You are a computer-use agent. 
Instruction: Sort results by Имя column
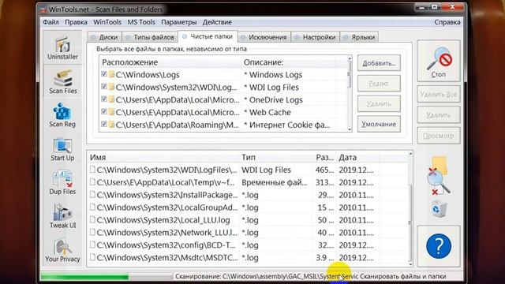[163, 158]
